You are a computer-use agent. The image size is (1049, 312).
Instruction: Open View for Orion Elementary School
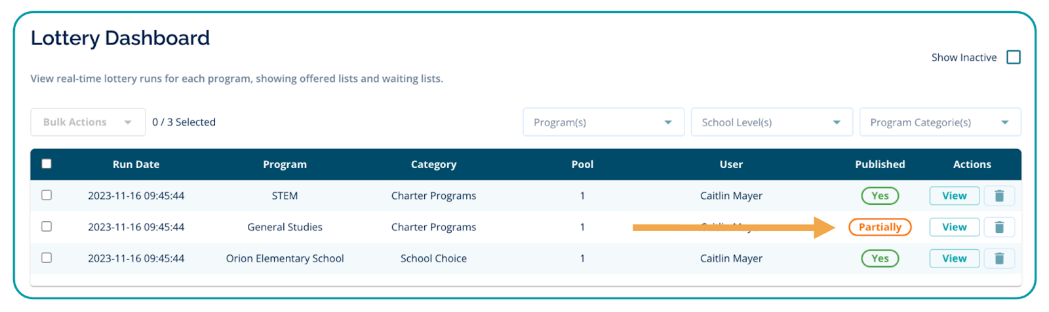(954, 258)
